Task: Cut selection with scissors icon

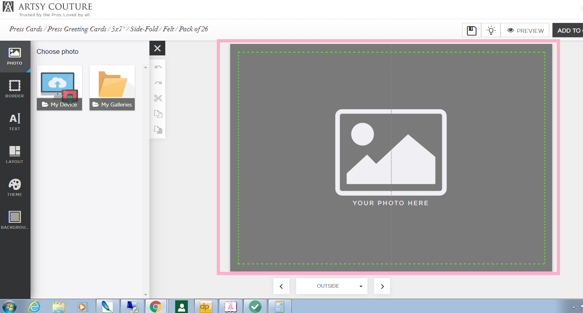Action: click(158, 99)
